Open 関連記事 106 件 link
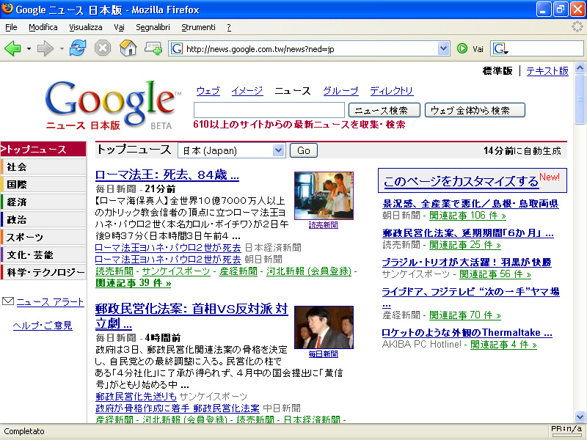 [x=467, y=216]
